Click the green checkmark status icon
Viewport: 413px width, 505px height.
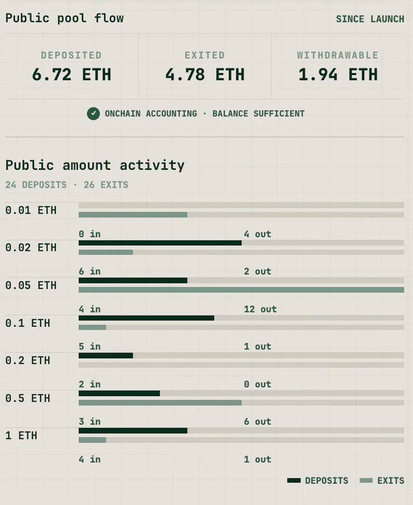[x=93, y=113]
